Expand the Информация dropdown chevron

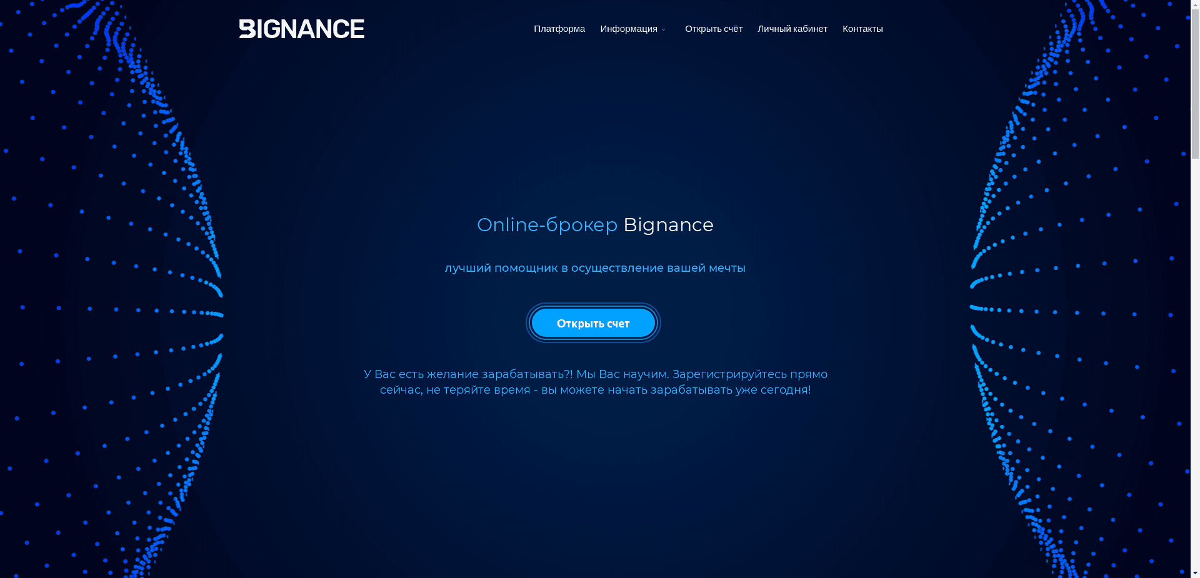point(664,30)
